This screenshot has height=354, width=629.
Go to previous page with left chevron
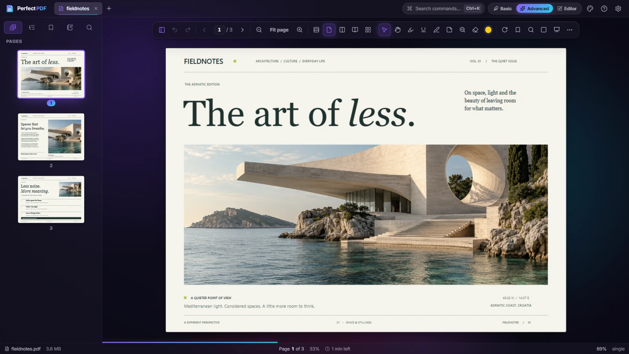[x=204, y=30]
